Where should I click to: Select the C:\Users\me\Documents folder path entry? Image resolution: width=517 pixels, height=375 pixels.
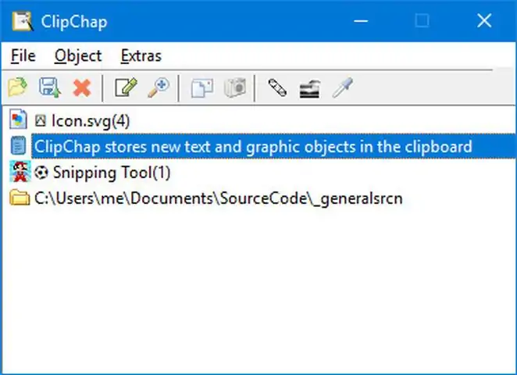coord(218,198)
